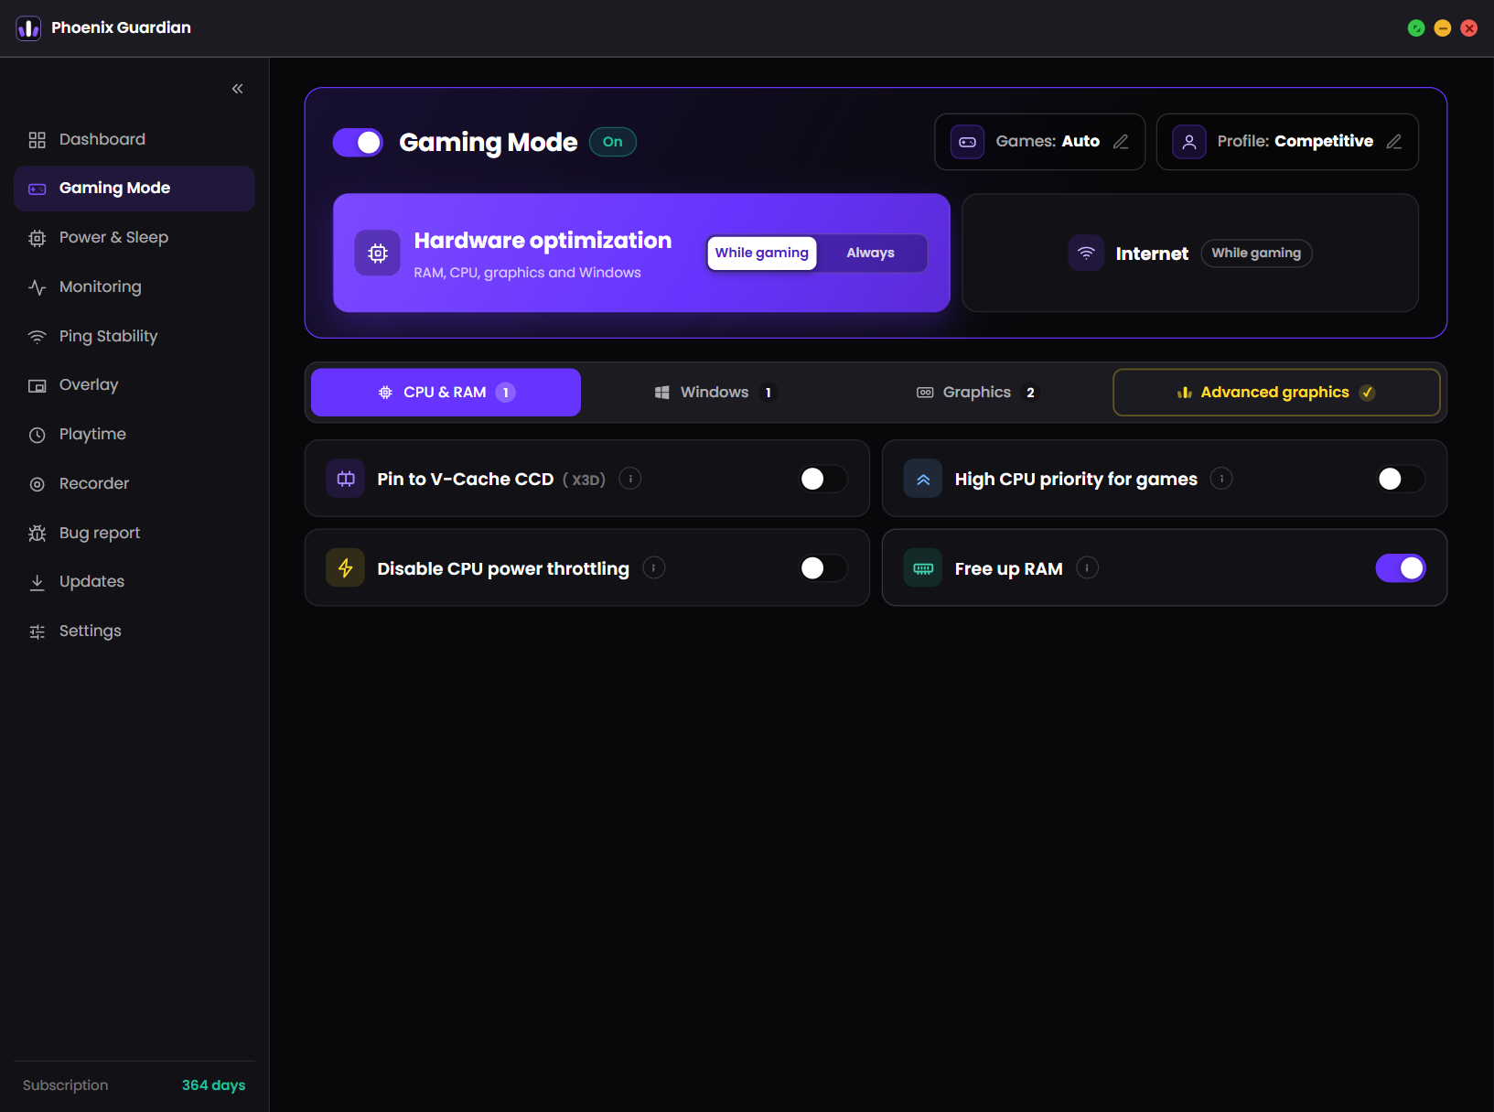This screenshot has height=1112, width=1494.
Task: Click the Internet While gaming badge
Action: (1256, 254)
